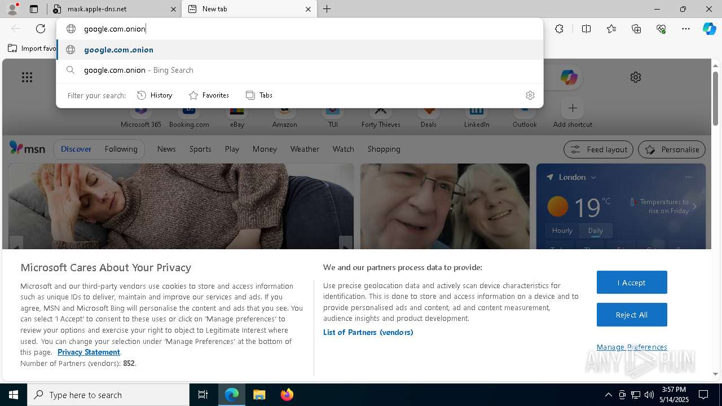Open the Shopping section
Image resolution: width=722 pixels, height=406 pixels.
click(x=384, y=149)
